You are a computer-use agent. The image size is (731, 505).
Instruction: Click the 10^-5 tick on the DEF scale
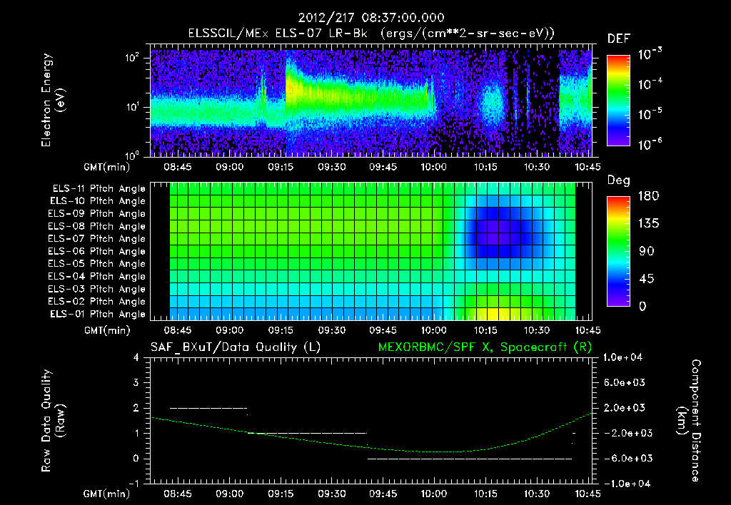coord(650,113)
